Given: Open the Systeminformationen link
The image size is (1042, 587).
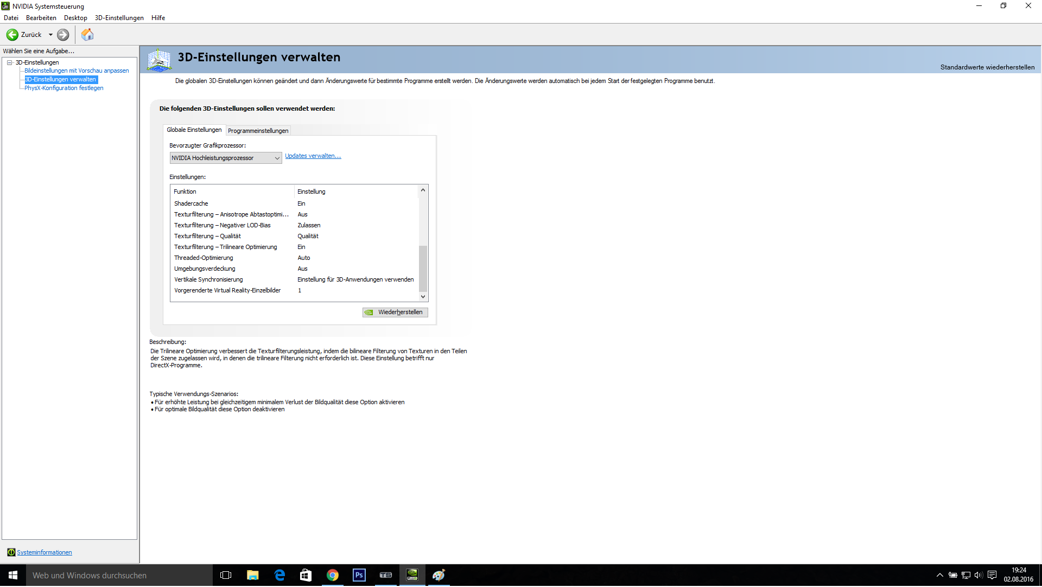Looking at the screenshot, I should pyautogui.click(x=44, y=553).
